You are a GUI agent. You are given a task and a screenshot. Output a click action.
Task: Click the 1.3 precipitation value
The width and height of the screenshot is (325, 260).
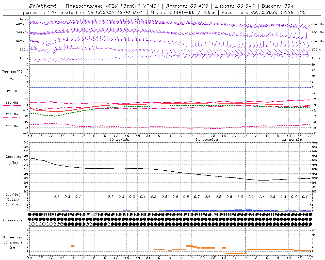pos(240,197)
